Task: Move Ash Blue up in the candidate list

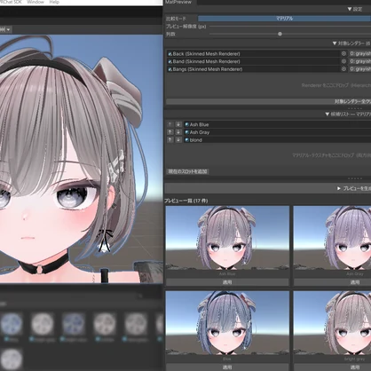Action: [x=170, y=124]
